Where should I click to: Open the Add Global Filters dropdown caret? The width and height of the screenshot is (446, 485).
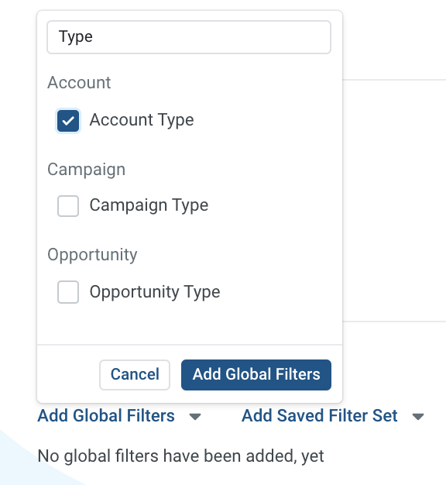tap(195, 417)
